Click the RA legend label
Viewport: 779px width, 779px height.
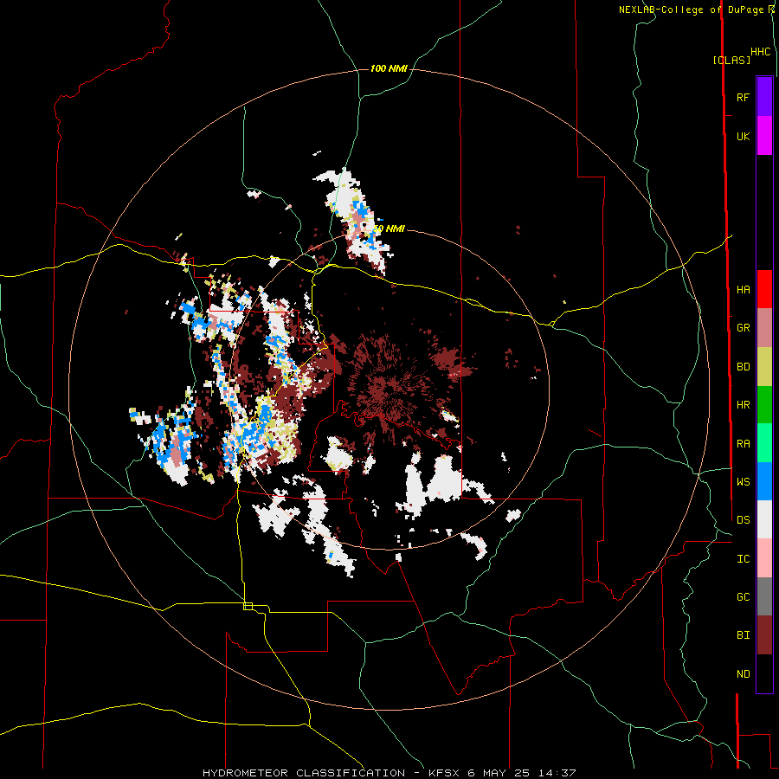[x=743, y=443]
